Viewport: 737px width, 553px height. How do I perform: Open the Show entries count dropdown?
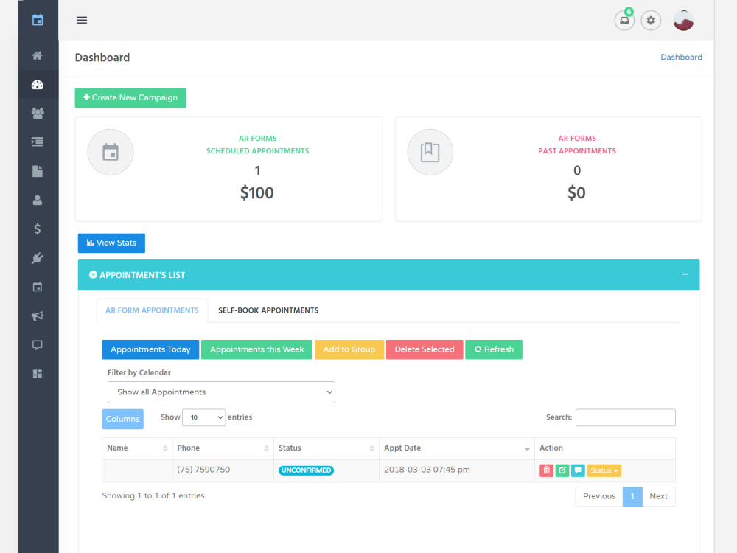pos(204,417)
